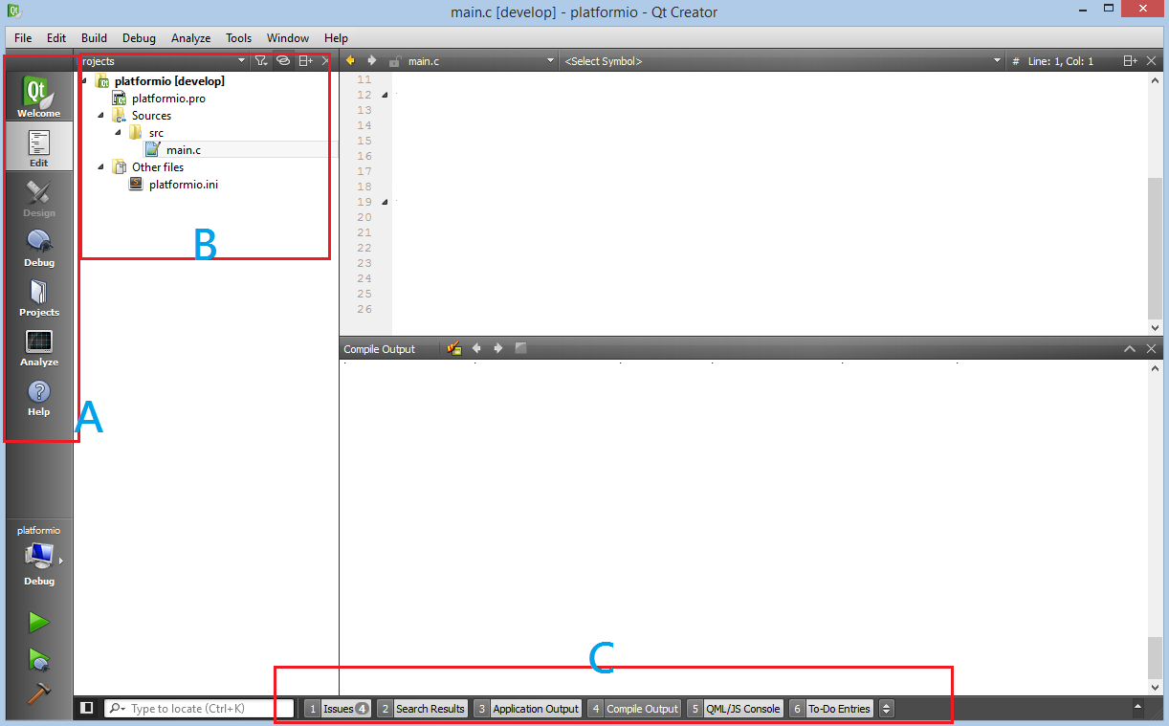This screenshot has width=1169, height=726.
Task: Click the editor vertical scrollbar down arrow
Action: coord(1155,327)
